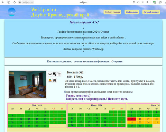The height and width of the screenshot is (132, 166).
Task: Click Выбрать дни и забронировать link
Action: point(97,99)
